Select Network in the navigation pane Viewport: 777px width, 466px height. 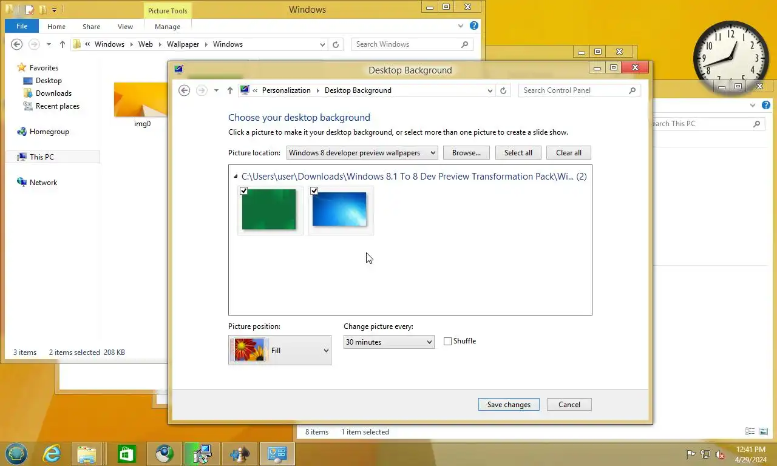(43, 183)
